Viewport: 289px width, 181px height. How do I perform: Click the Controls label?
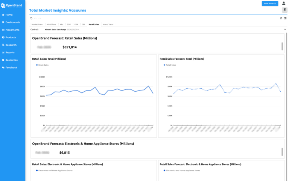click(35, 29)
